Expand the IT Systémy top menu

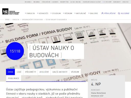point(107,2)
